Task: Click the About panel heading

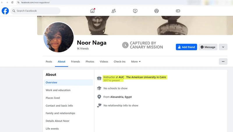Action: click(x=51, y=75)
